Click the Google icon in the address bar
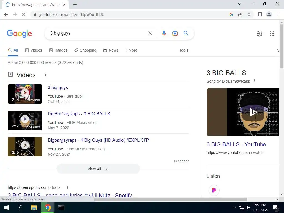 [231, 14]
